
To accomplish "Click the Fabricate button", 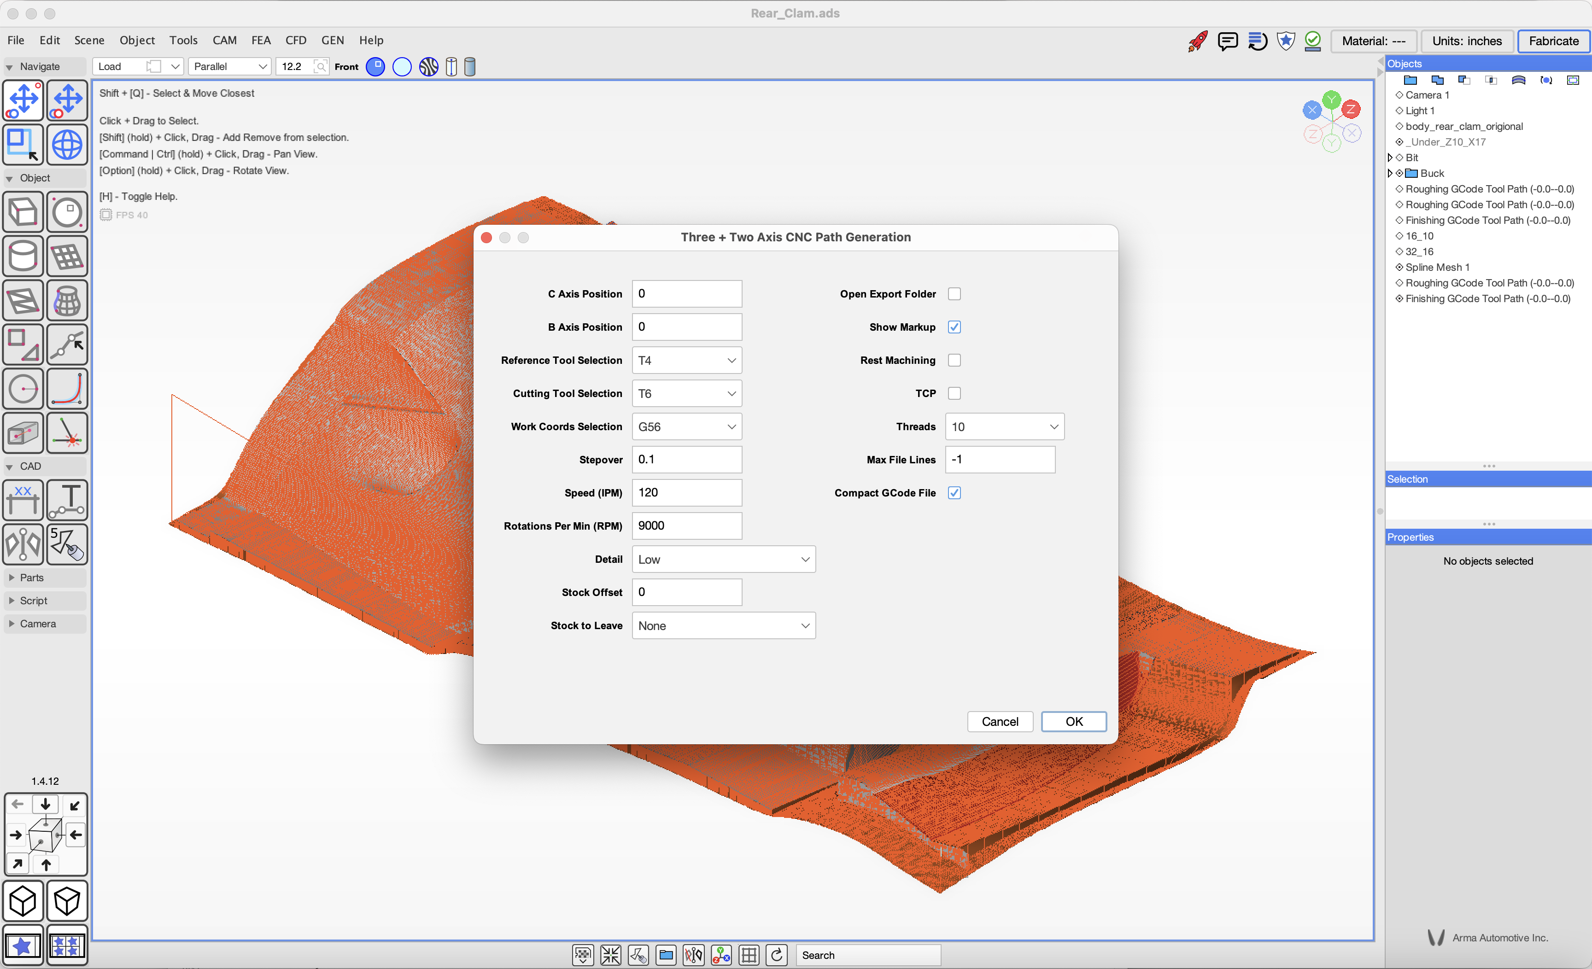I will point(1553,41).
